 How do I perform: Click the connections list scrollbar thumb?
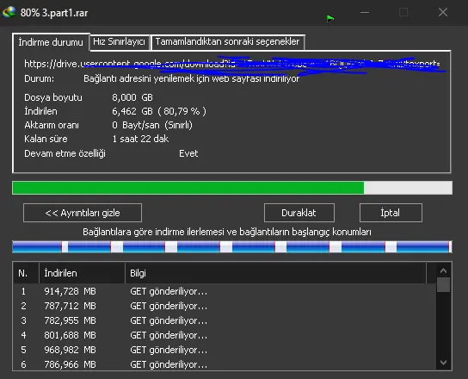pos(443,285)
